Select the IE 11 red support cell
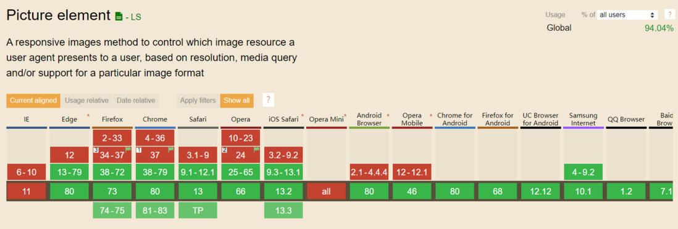This screenshot has height=229, width=678. tap(27, 191)
